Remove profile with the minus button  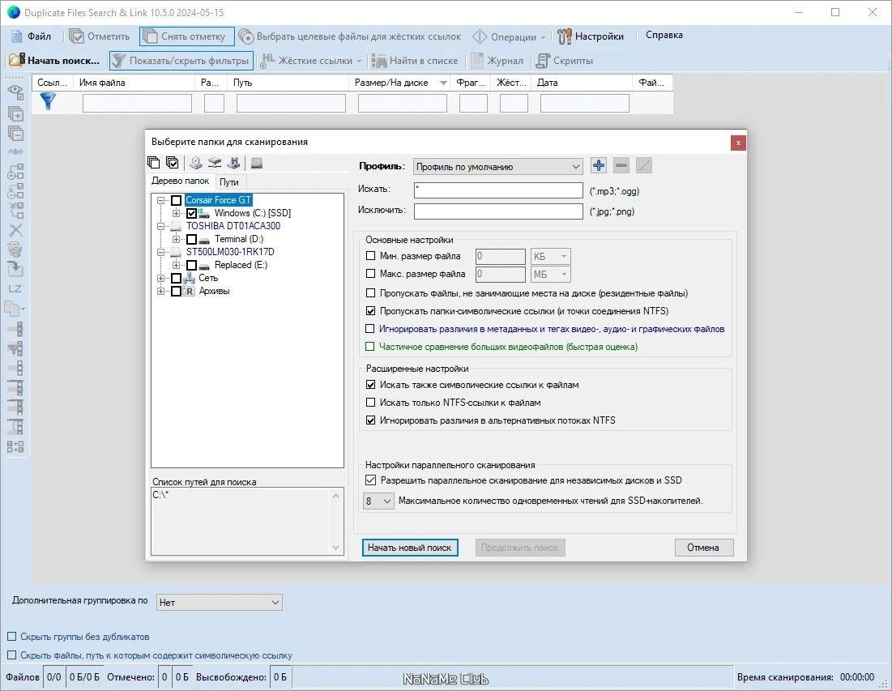tap(621, 166)
